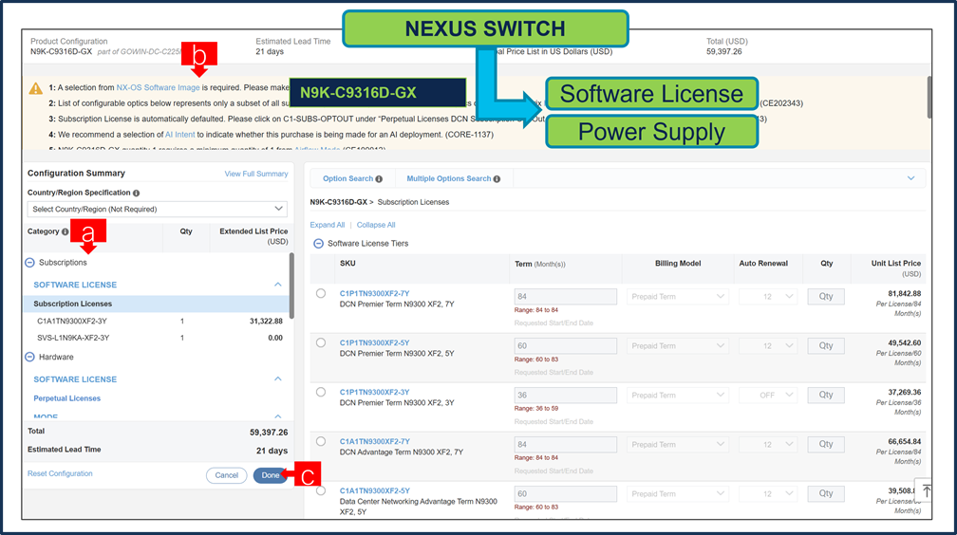Select C1P1TN9300XF2-5Y radio button
The width and height of the screenshot is (957, 535).
(321, 342)
